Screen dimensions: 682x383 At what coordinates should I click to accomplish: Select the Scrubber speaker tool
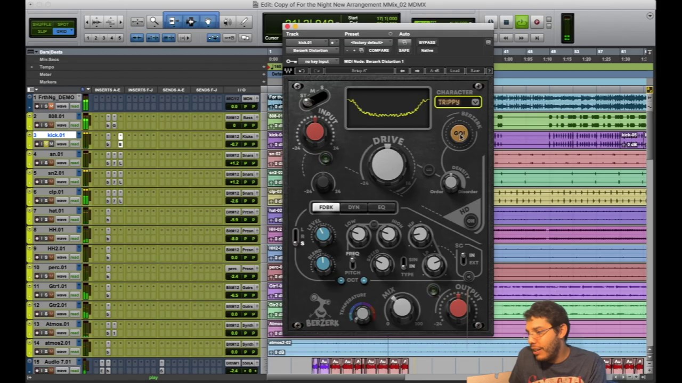click(227, 22)
